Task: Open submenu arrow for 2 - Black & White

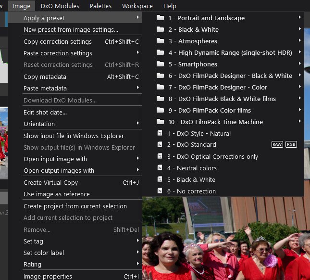Action: pyautogui.click(x=300, y=29)
